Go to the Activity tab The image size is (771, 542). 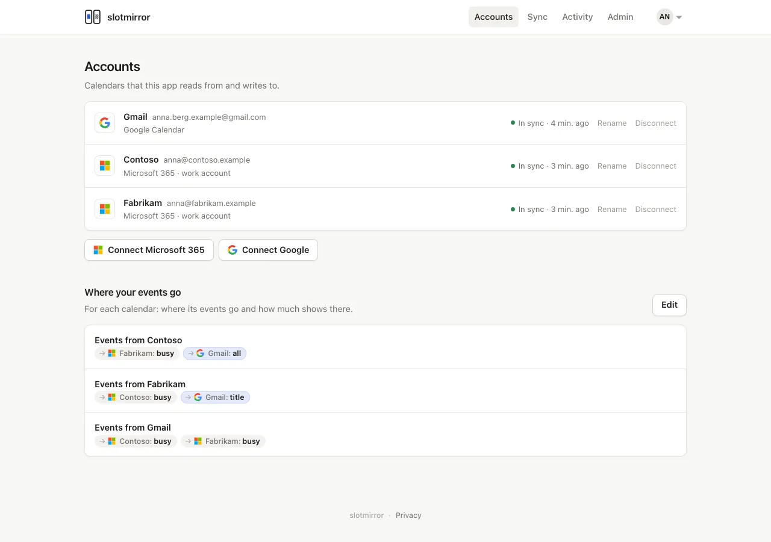pyautogui.click(x=577, y=17)
